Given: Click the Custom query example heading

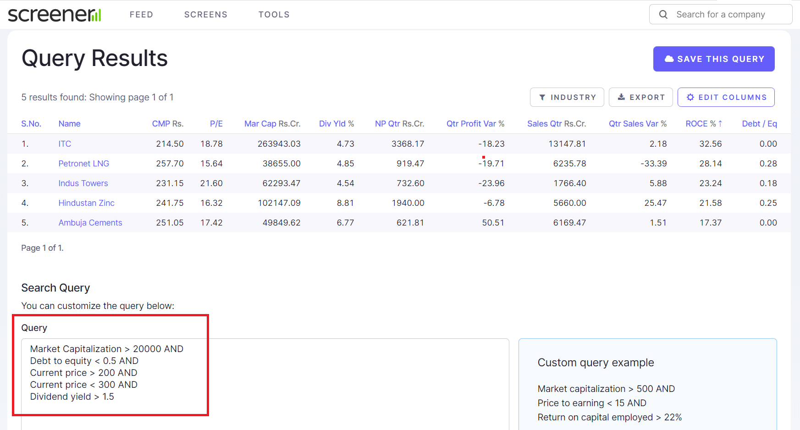Looking at the screenshot, I should (x=596, y=363).
